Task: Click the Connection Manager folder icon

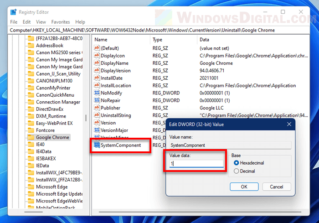Action: (31, 102)
